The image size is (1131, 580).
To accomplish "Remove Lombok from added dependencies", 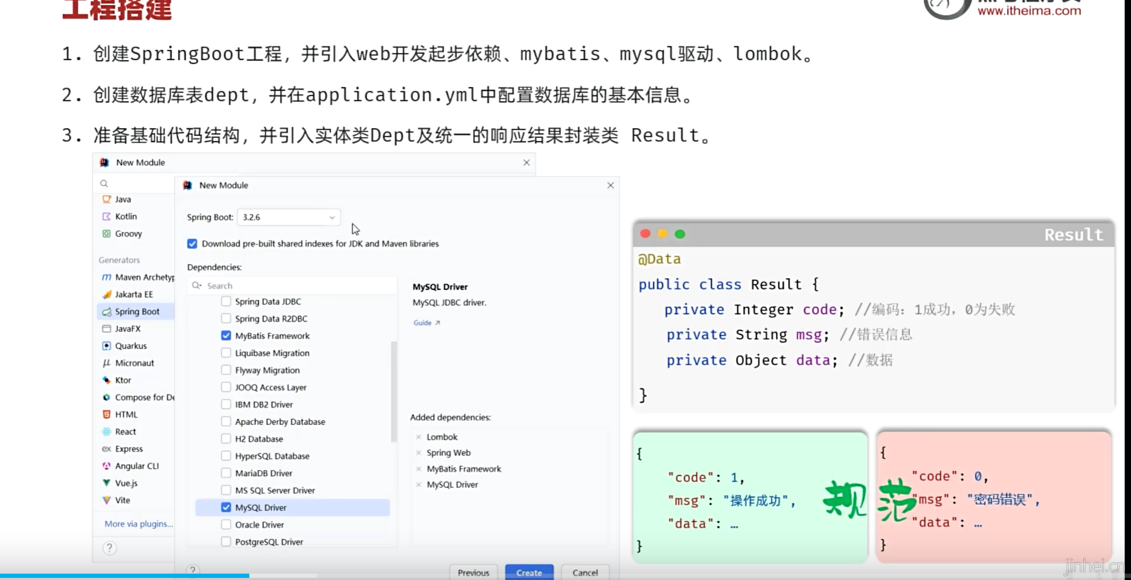I will coord(418,437).
